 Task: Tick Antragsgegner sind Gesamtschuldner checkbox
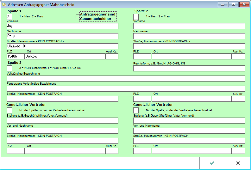point(77,16)
